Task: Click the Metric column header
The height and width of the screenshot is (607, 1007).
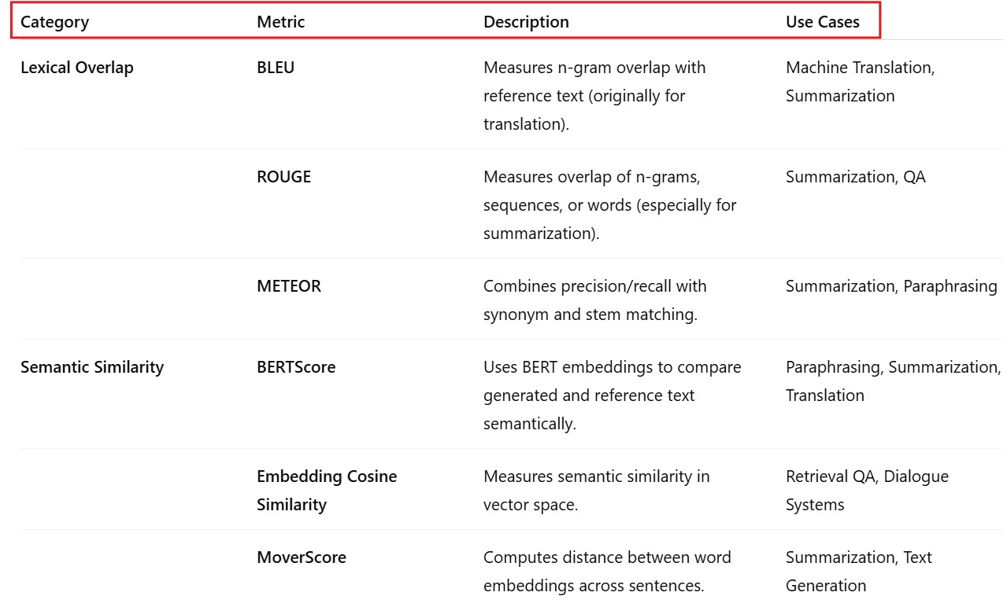Action: click(280, 22)
